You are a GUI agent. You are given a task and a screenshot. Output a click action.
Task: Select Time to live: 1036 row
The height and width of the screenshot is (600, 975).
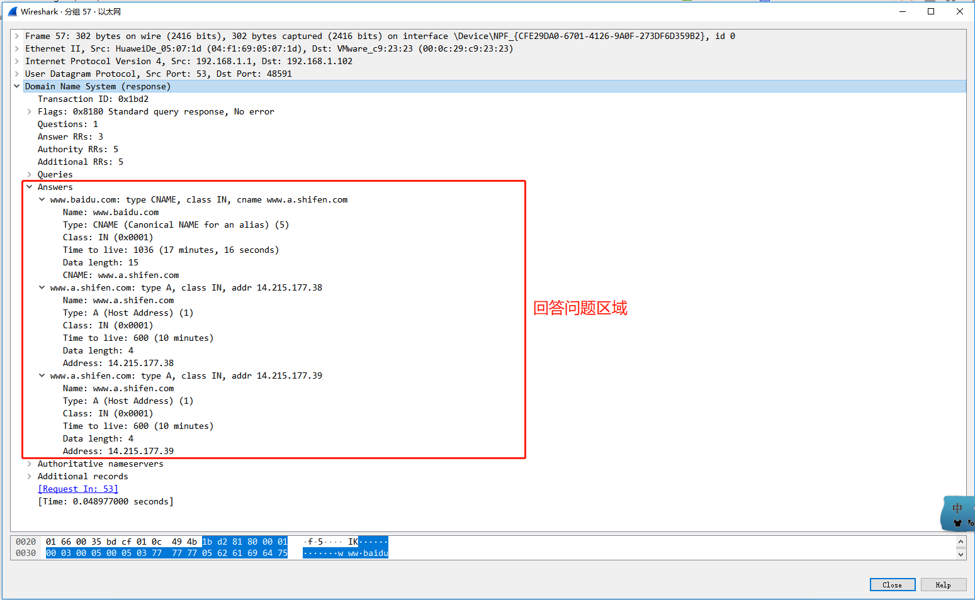(x=171, y=250)
